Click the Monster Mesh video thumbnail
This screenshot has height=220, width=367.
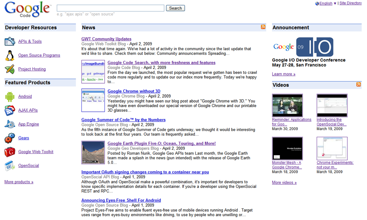287,149
